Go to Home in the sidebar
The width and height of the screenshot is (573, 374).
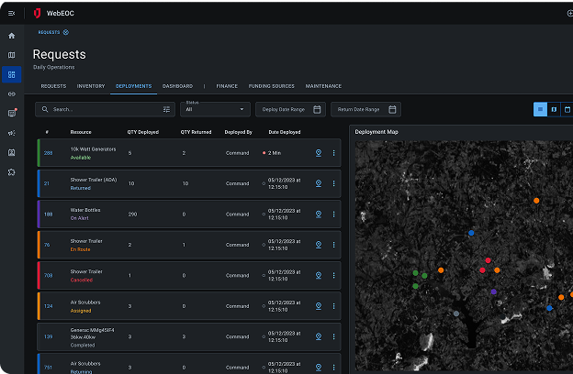click(11, 36)
